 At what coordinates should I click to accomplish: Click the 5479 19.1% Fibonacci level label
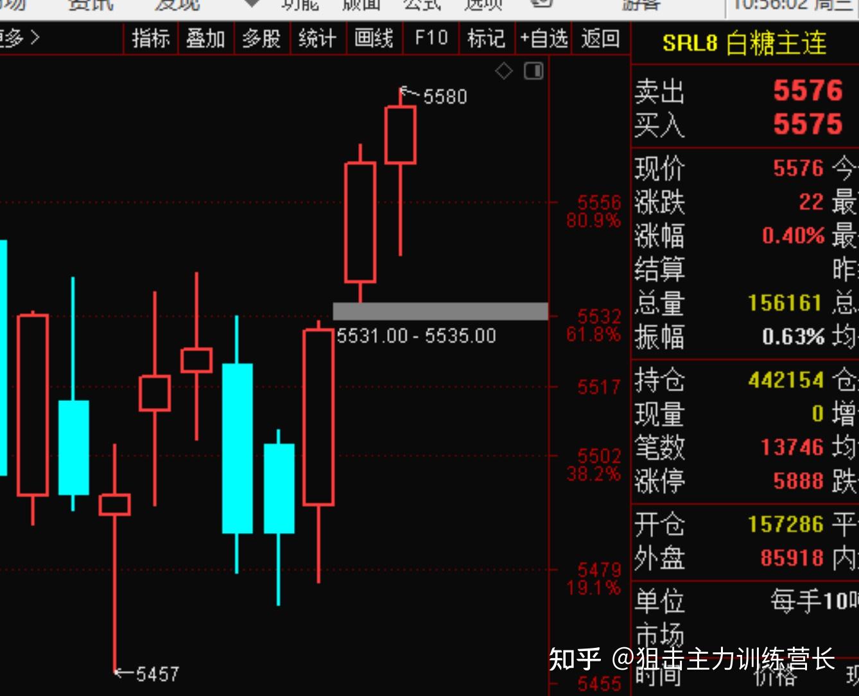pyautogui.click(x=594, y=579)
